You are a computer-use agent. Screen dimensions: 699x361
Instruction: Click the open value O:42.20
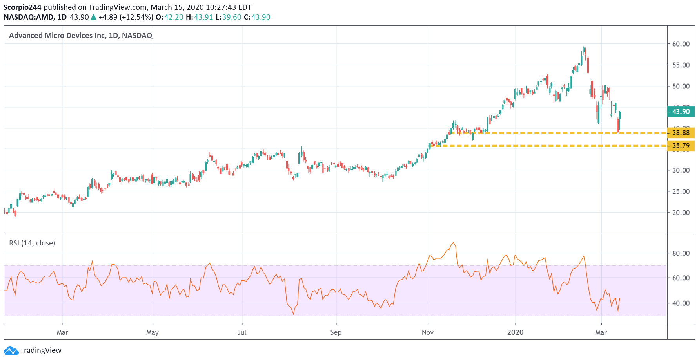[x=169, y=17]
